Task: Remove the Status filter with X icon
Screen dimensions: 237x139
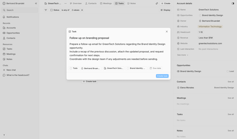Action: coord(82,10)
